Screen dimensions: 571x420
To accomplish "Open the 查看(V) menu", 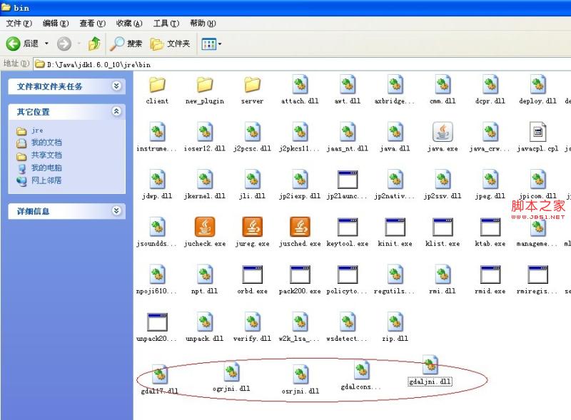I will 93,24.
